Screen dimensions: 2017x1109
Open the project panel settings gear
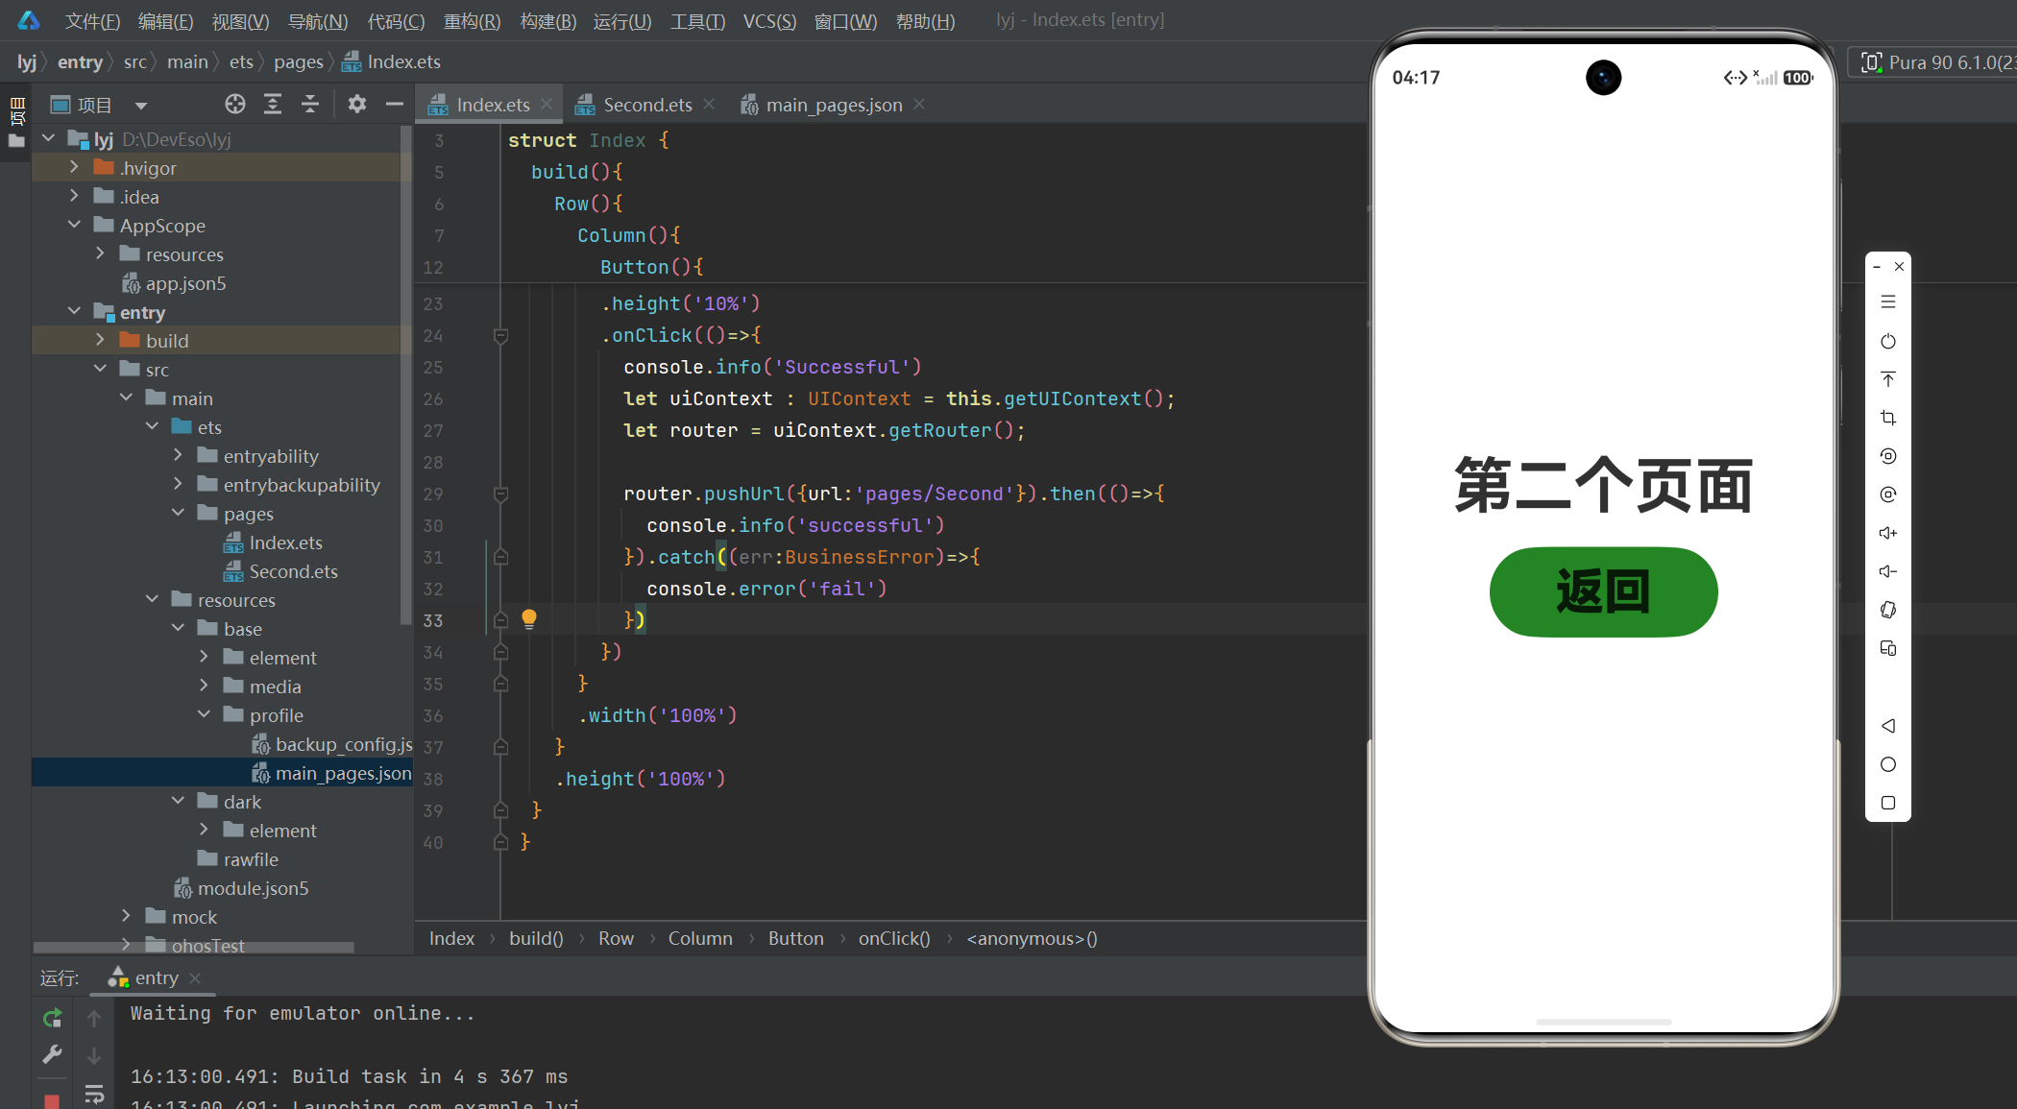(x=356, y=104)
